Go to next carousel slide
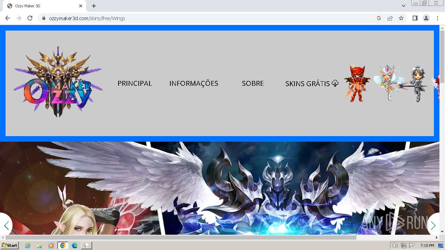445x250 pixels. pos(433,226)
